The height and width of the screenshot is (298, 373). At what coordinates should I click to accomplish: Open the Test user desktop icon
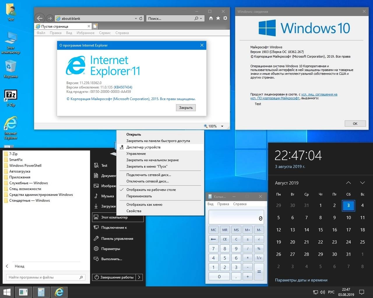11,13
